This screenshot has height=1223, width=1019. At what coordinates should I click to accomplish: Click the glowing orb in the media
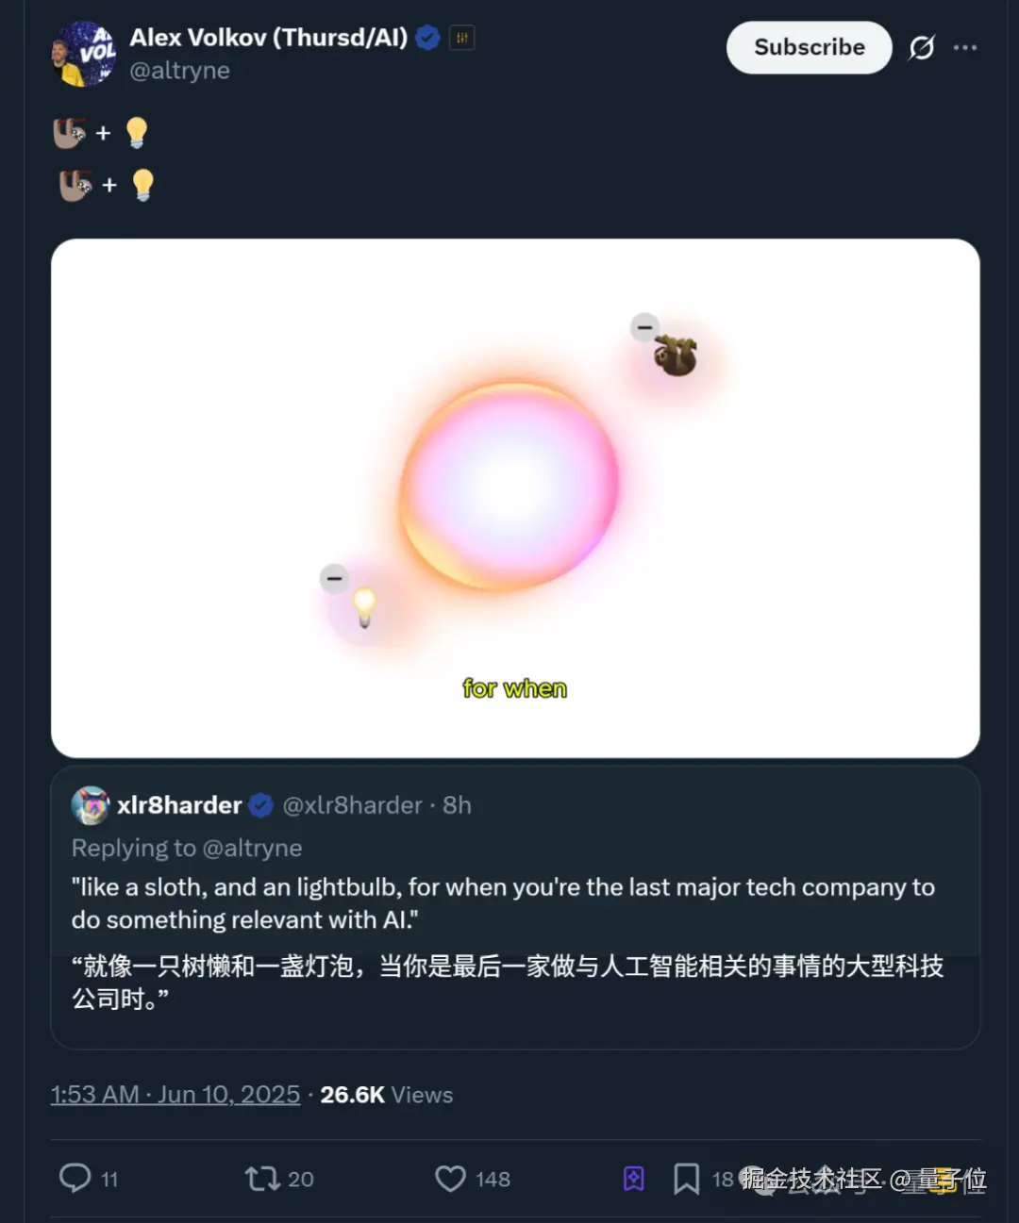[x=509, y=486]
